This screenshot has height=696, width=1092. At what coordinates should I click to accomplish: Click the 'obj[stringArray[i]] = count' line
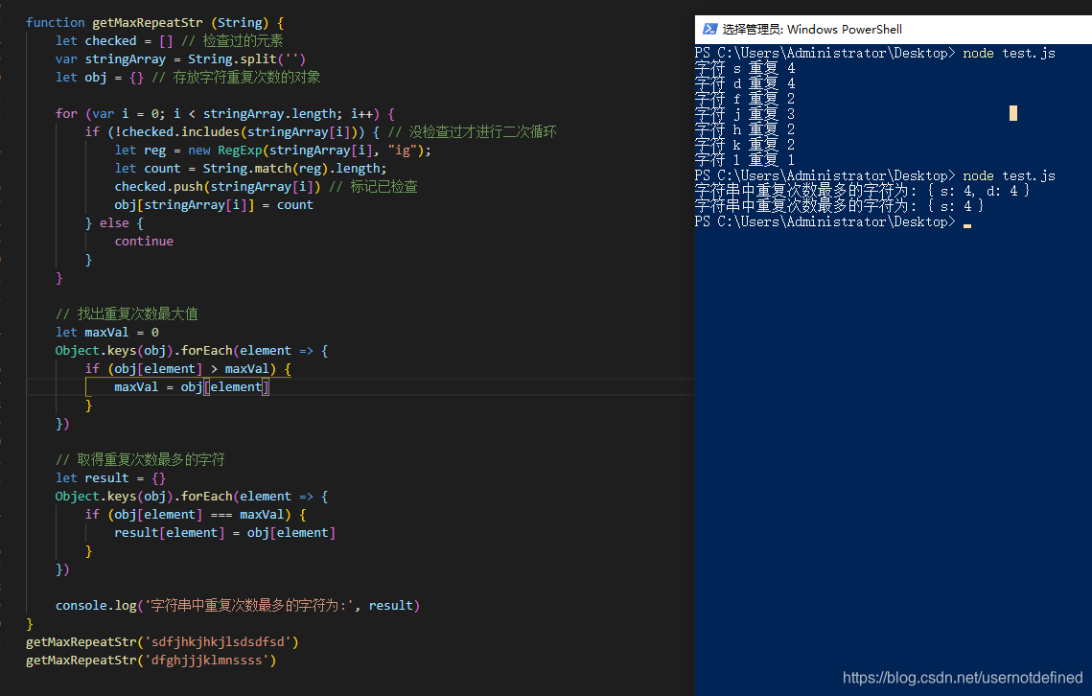(x=214, y=205)
